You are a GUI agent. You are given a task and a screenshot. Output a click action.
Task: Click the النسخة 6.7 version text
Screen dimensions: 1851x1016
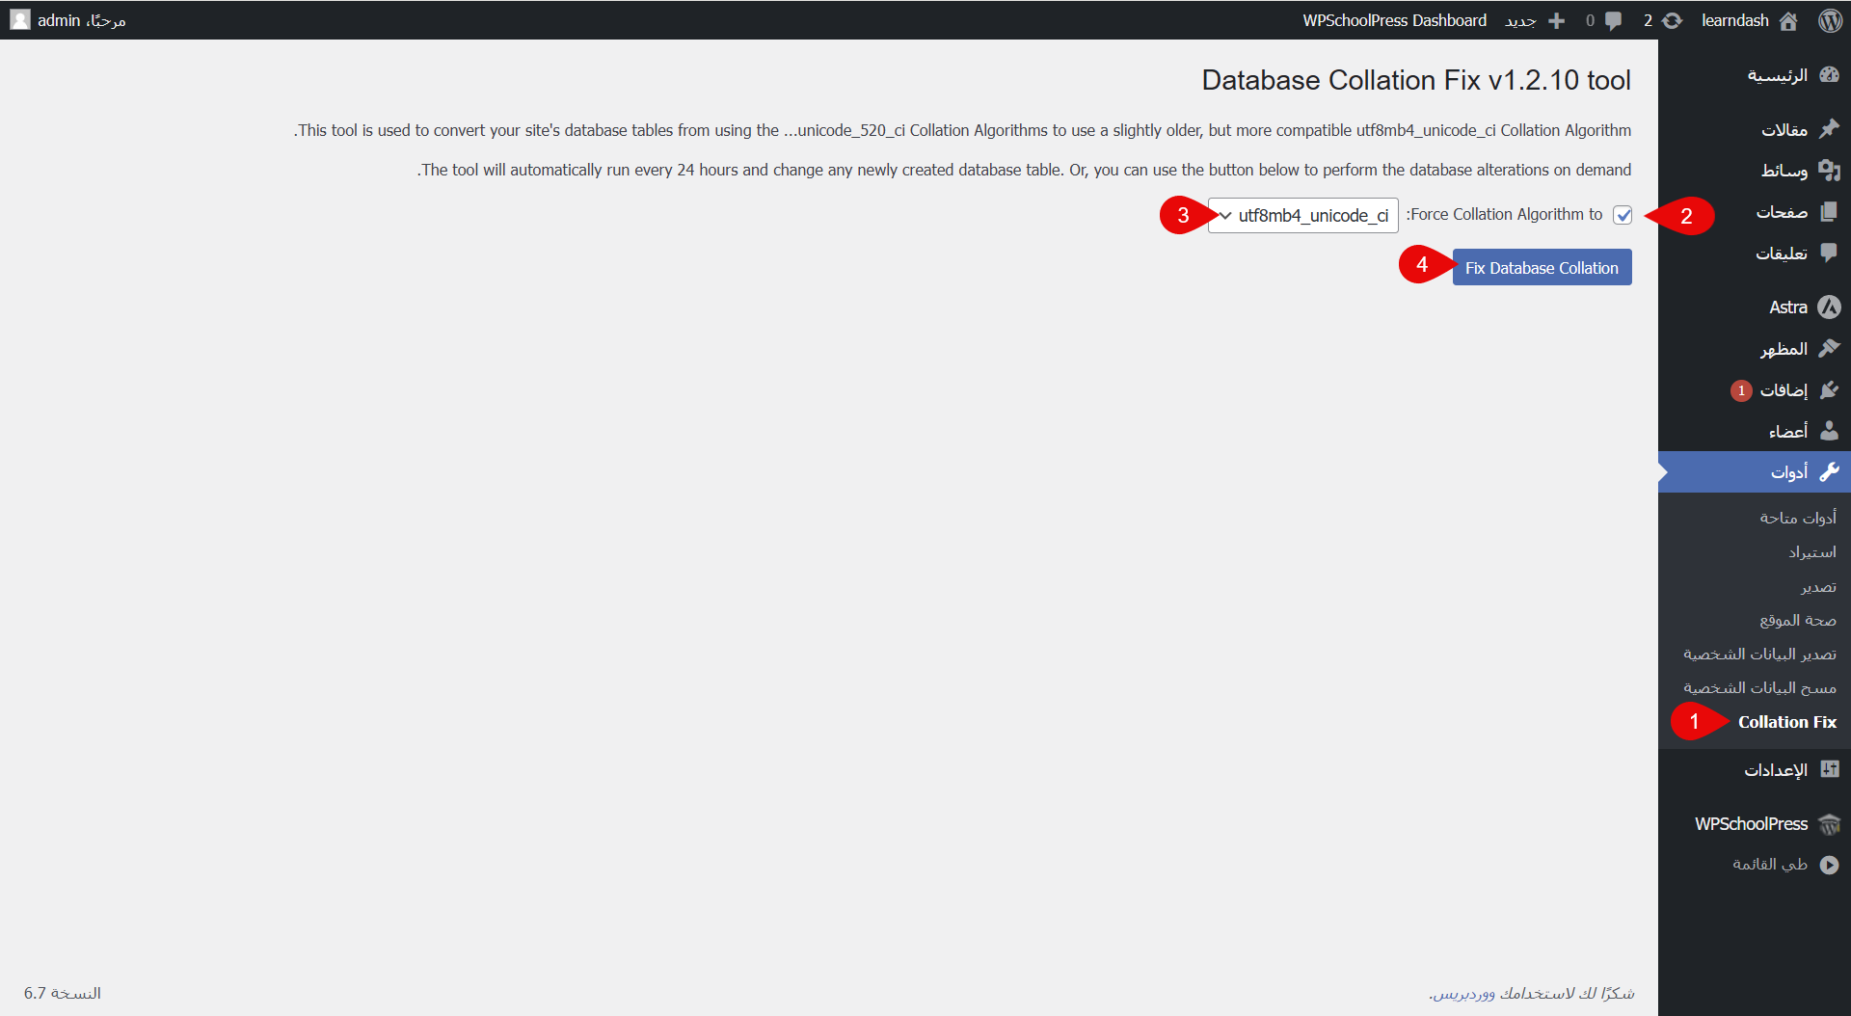point(63,993)
